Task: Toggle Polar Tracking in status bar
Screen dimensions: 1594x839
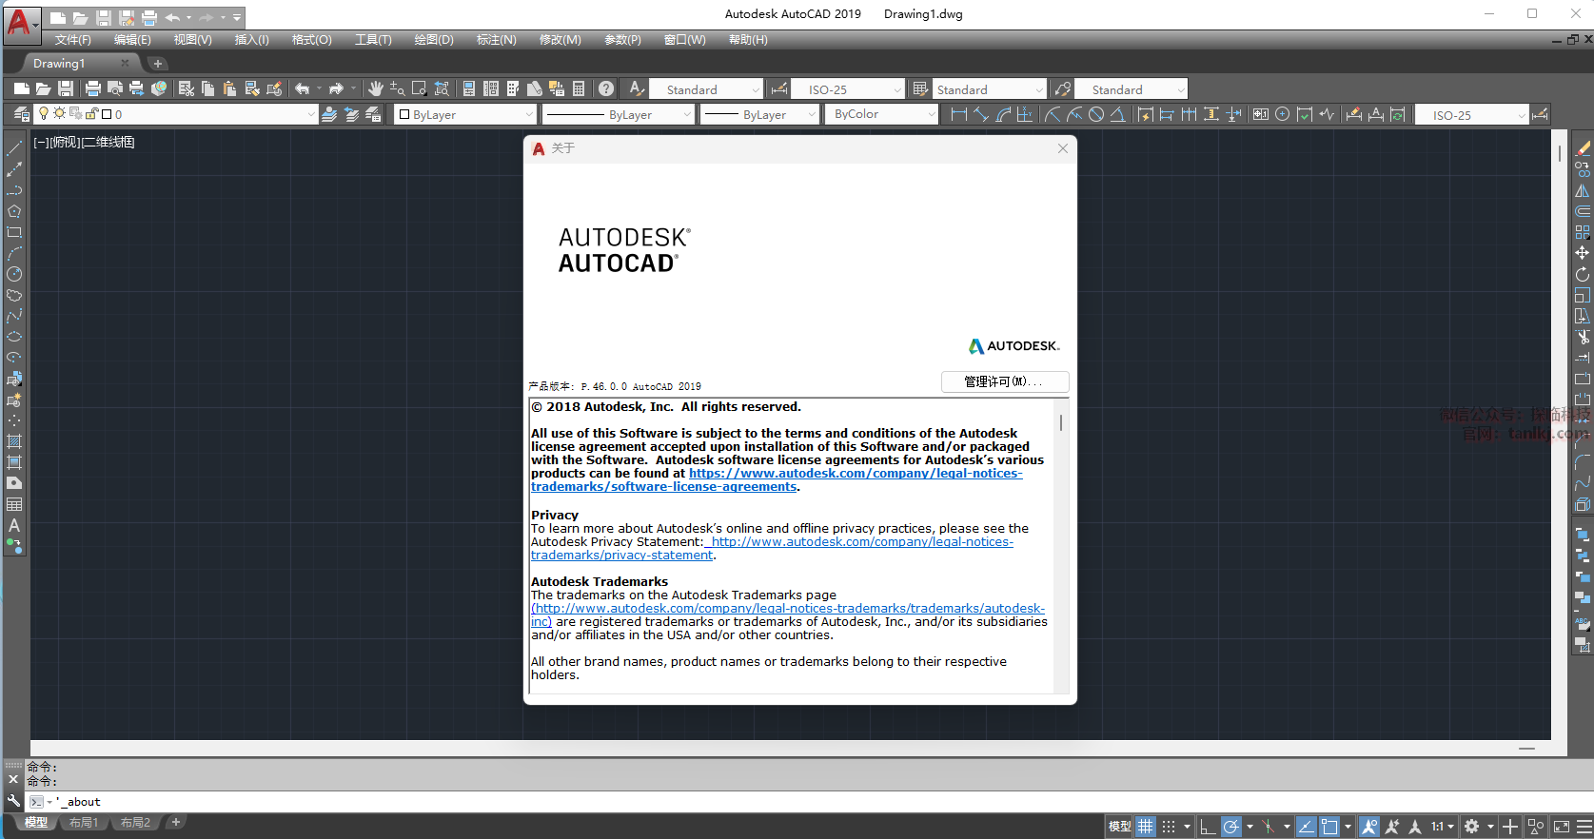Action: coord(1231,827)
